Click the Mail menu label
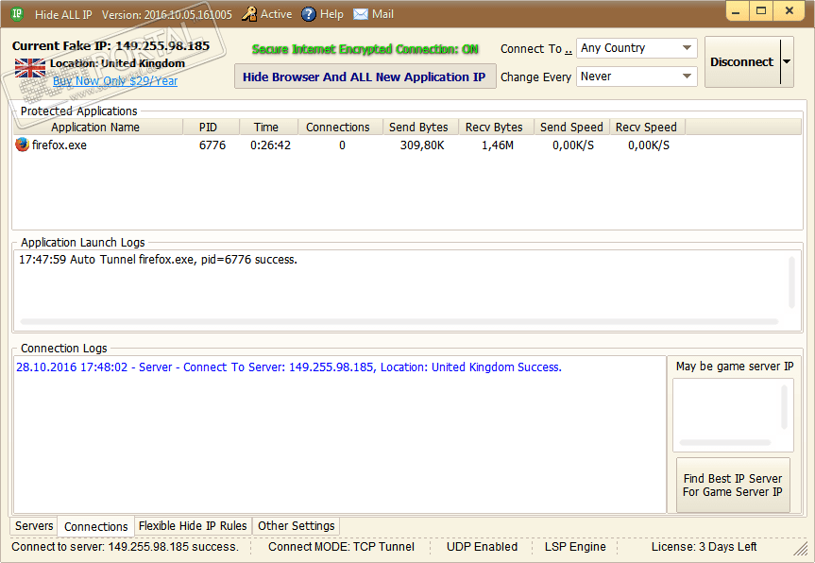This screenshot has width=815, height=563. point(382,14)
